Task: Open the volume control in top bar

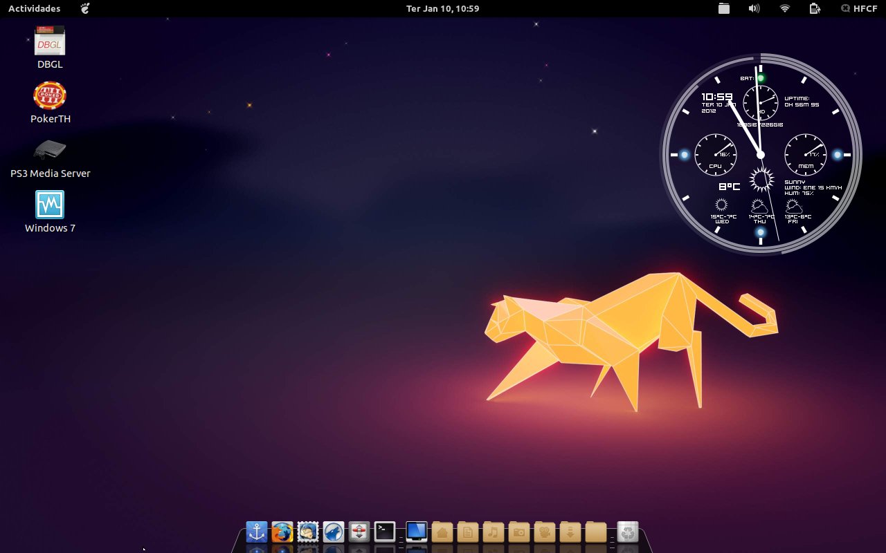Action: [754, 8]
